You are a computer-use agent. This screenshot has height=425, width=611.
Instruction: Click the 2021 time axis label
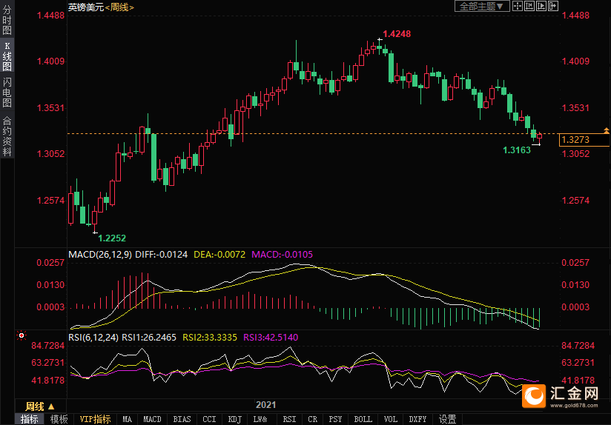tap(265, 405)
